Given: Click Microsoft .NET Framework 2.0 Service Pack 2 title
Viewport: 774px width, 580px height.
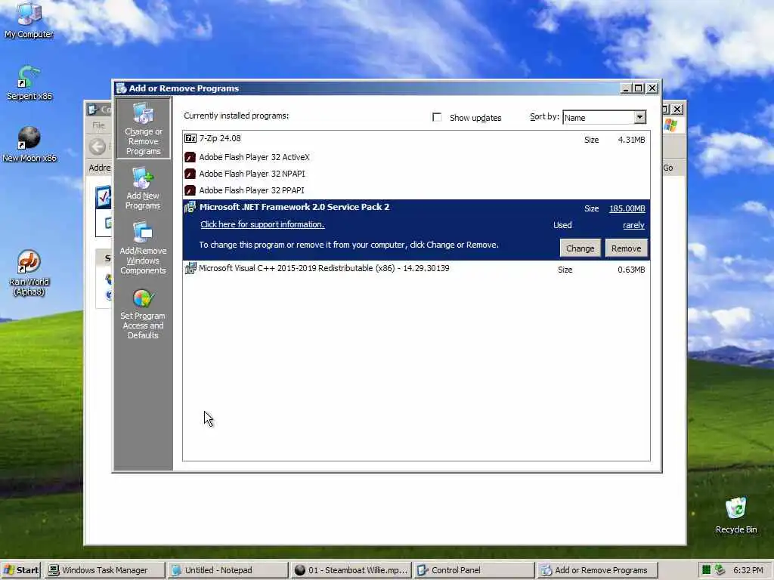Looking at the screenshot, I should pos(294,207).
